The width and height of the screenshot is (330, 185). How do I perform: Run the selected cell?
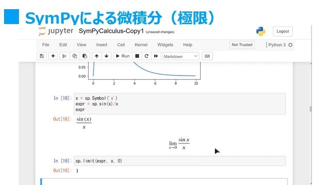pos(123,56)
